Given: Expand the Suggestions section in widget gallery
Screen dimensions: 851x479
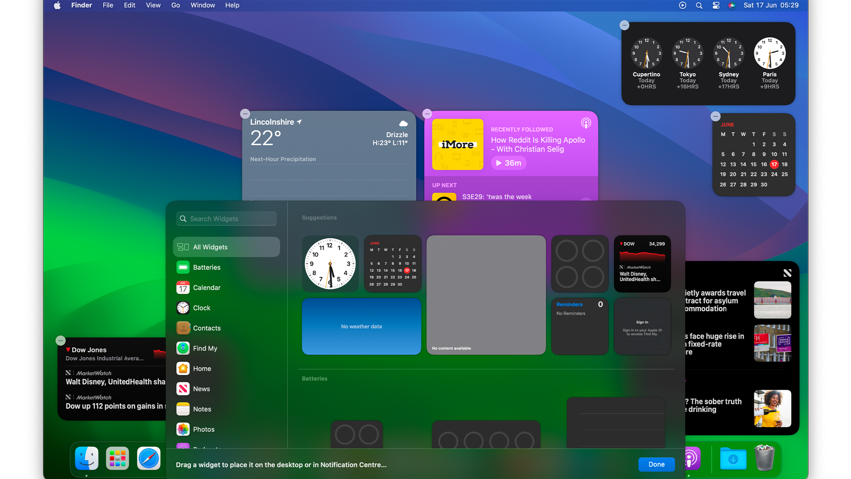Looking at the screenshot, I should pyautogui.click(x=319, y=217).
